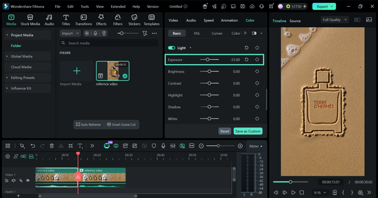This screenshot has height=198, width=378.
Task: Select the crop tool in timeline toolbar
Action: (70, 145)
